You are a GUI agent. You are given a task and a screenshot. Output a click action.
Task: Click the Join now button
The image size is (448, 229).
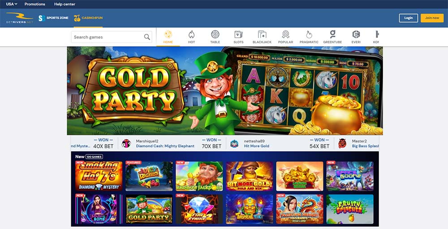pyautogui.click(x=432, y=18)
